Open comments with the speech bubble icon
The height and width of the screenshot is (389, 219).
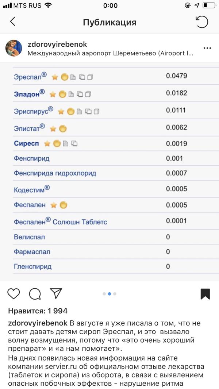tap(35, 293)
